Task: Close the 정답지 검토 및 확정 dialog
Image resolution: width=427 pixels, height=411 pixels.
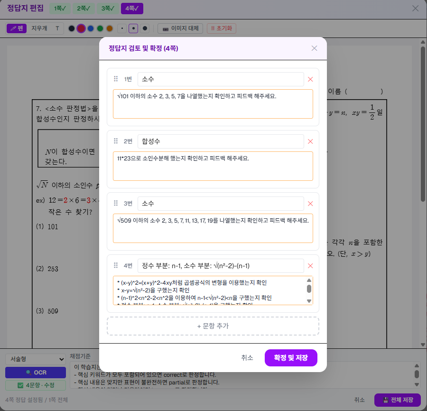Action: coord(314,48)
